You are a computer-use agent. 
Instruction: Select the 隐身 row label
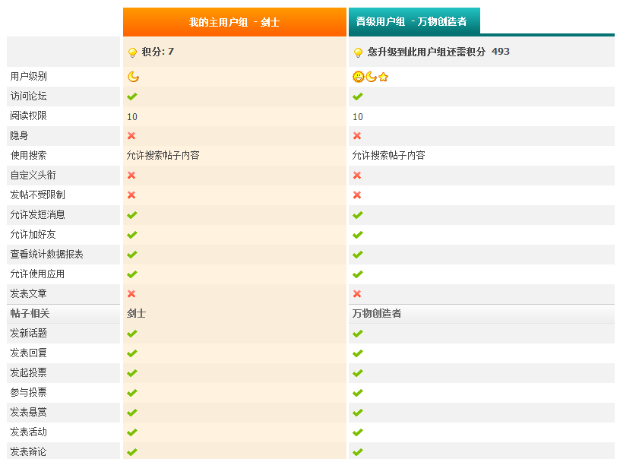pos(20,135)
